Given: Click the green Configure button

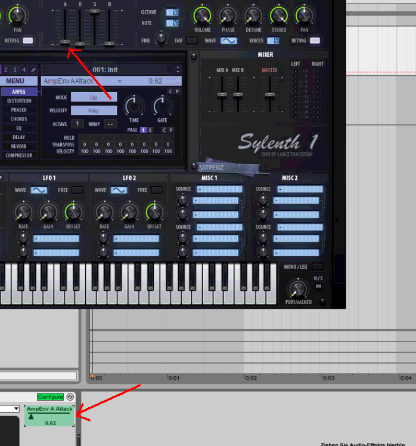Looking at the screenshot, I should click(50, 396).
